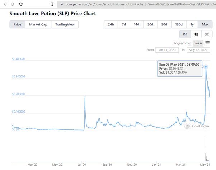
Task: Set chart range to 180d
Action: click(179, 24)
